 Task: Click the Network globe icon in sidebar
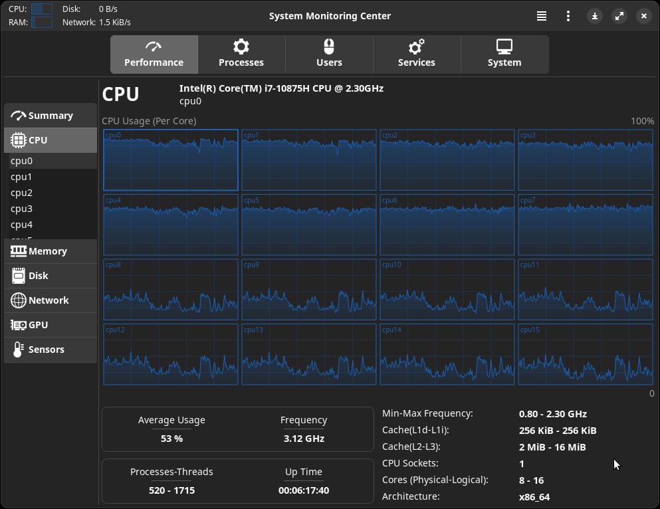pyautogui.click(x=19, y=300)
